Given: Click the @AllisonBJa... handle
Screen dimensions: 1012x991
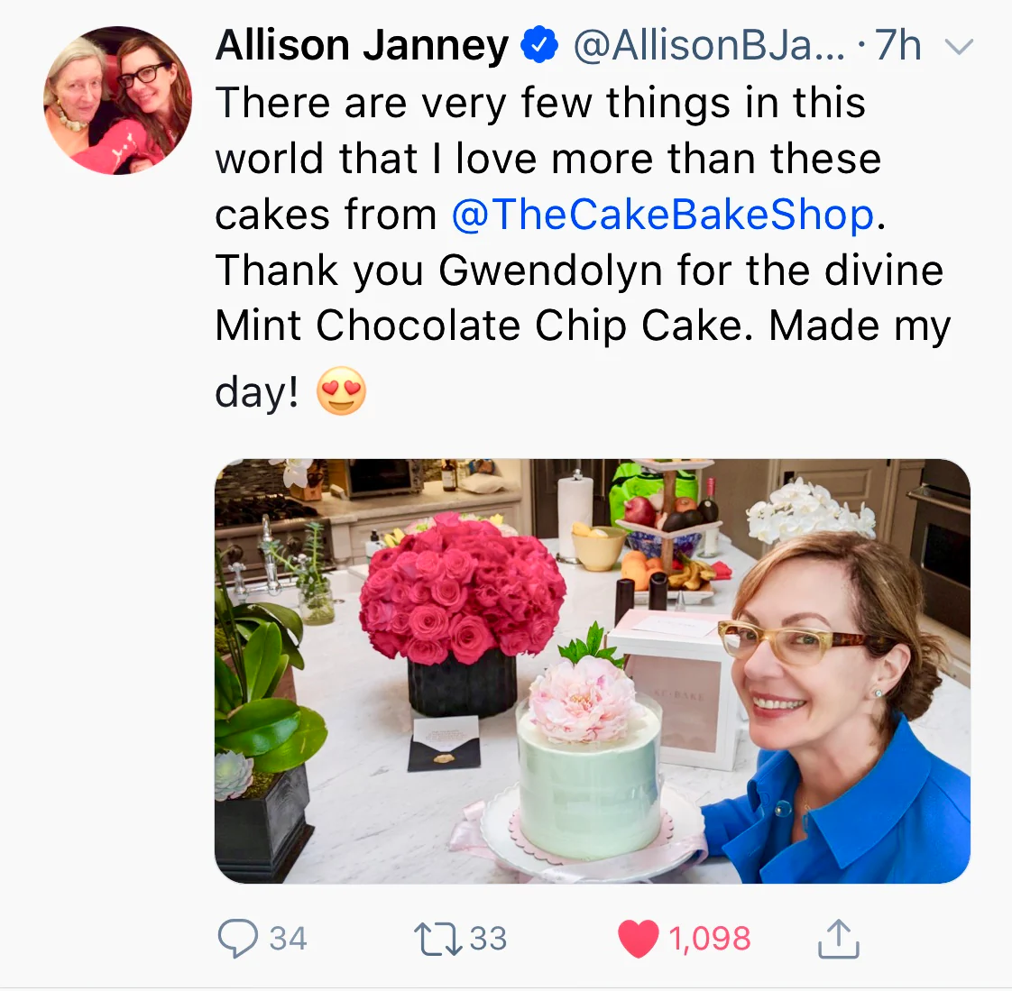Looking at the screenshot, I should (x=709, y=45).
